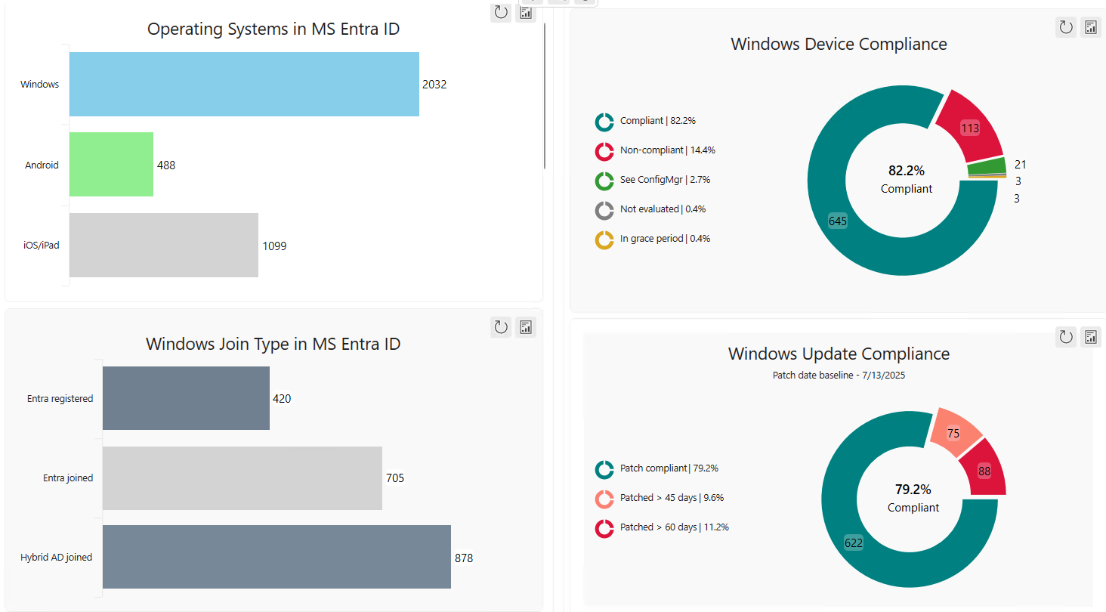Screen dimensions: 1106x612
Task: Click the red Non-compliant donut segment labeled 113
Action: [x=971, y=127]
